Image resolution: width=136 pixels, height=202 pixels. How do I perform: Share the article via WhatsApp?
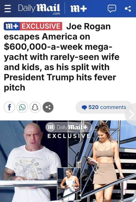pos(22,107)
